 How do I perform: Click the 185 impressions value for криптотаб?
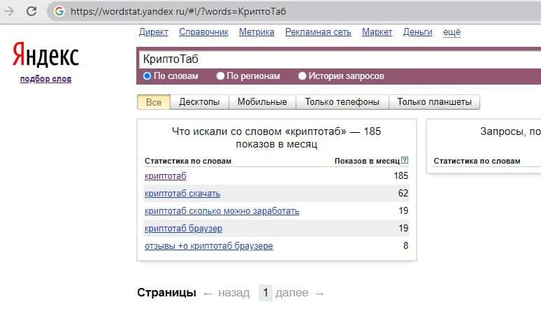pos(401,175)
